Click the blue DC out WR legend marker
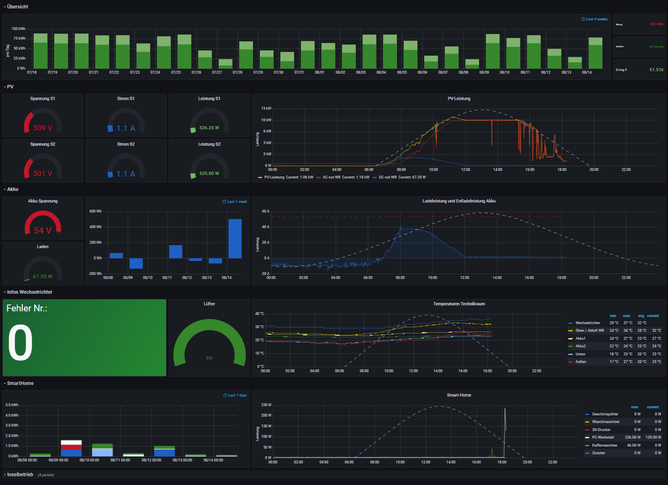The image size is (668, 485). (x=375, y=177)
